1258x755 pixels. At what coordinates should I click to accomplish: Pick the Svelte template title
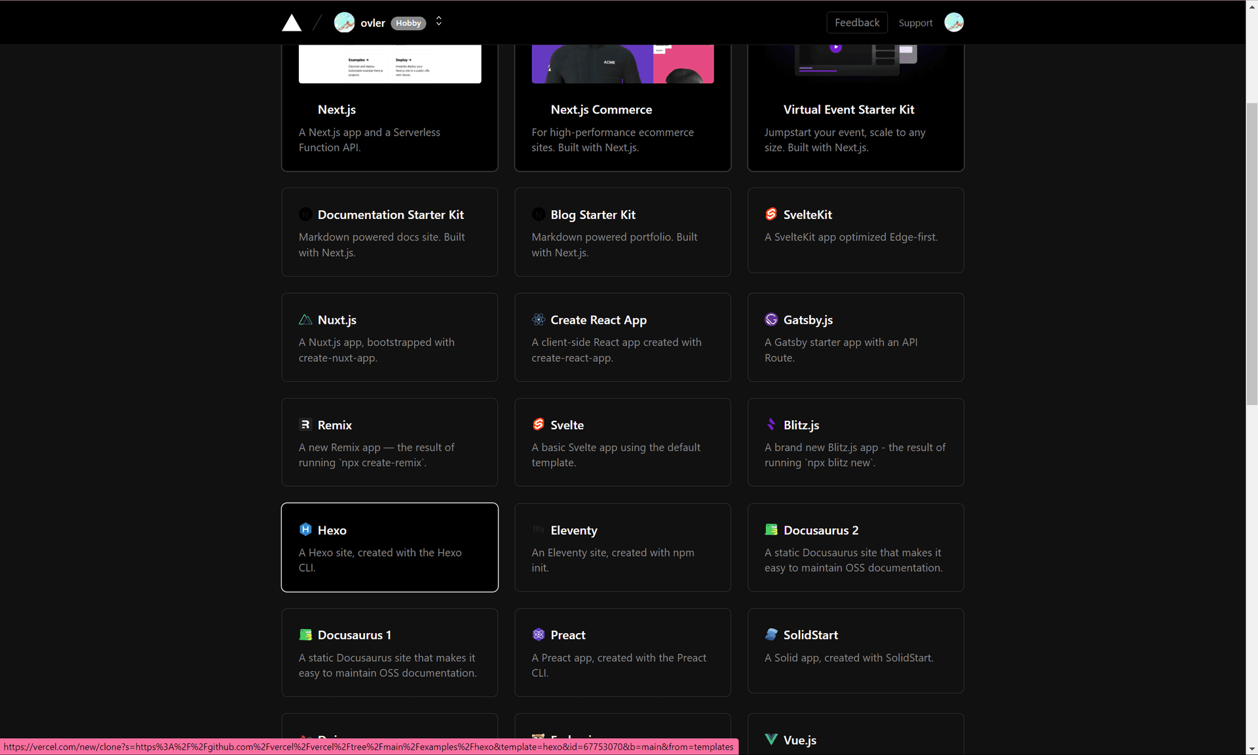click(x=567, y=425)
